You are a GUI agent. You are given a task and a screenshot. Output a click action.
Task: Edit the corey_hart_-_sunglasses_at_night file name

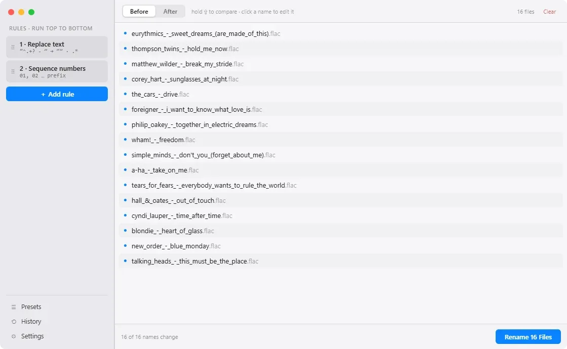click(185, 79)
